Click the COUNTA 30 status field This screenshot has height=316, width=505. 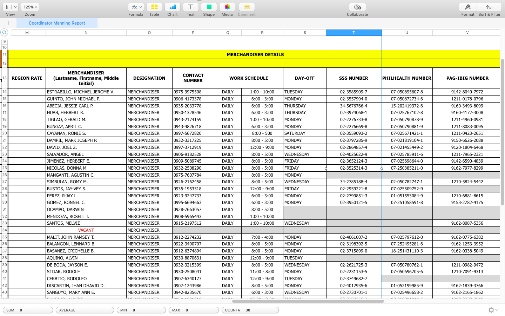tap(250, 310)
